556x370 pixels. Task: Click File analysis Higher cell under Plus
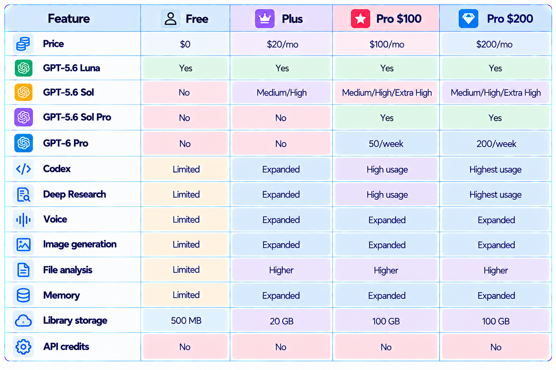pyautogui.click(x=281, y=270)
